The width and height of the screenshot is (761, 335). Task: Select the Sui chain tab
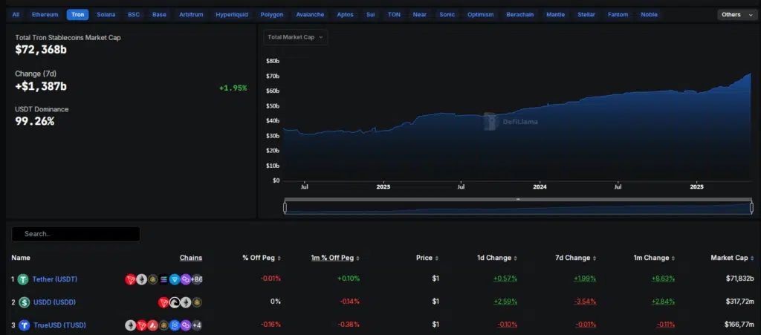(x=371, y=15)
